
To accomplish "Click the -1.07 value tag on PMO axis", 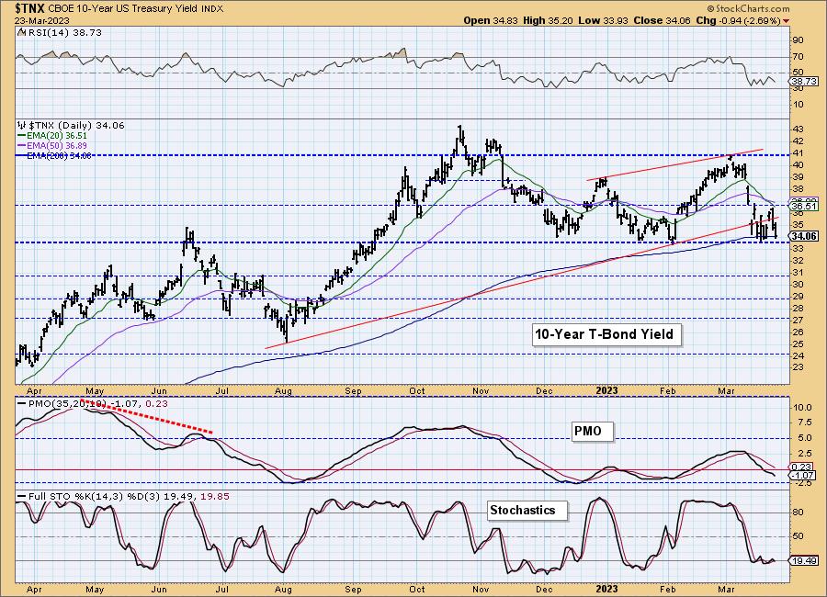I will click(x=803, y=475).
